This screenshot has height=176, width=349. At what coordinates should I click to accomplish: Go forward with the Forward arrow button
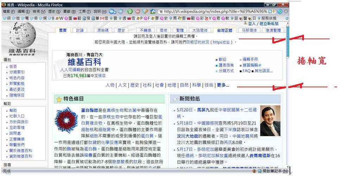[120, 11]
